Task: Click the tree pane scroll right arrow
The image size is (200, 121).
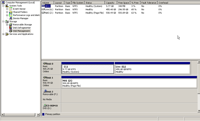Action: click(38, 115)
